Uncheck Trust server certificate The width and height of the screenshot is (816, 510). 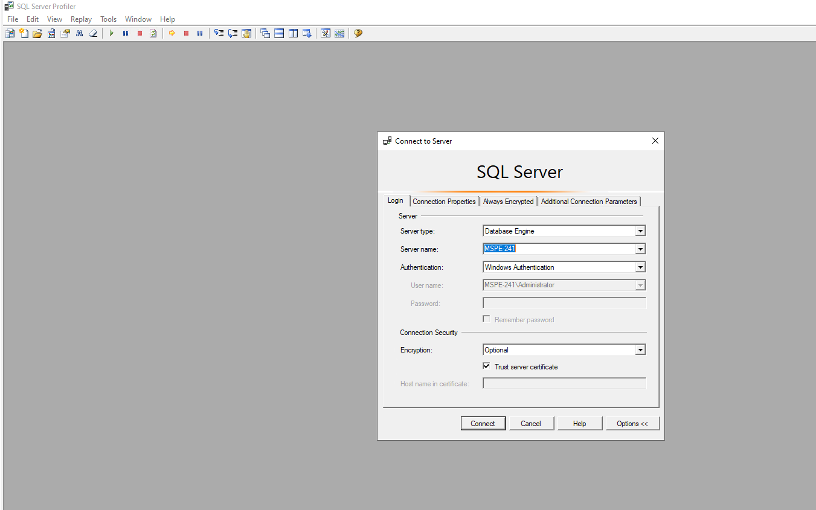point(486,366)
